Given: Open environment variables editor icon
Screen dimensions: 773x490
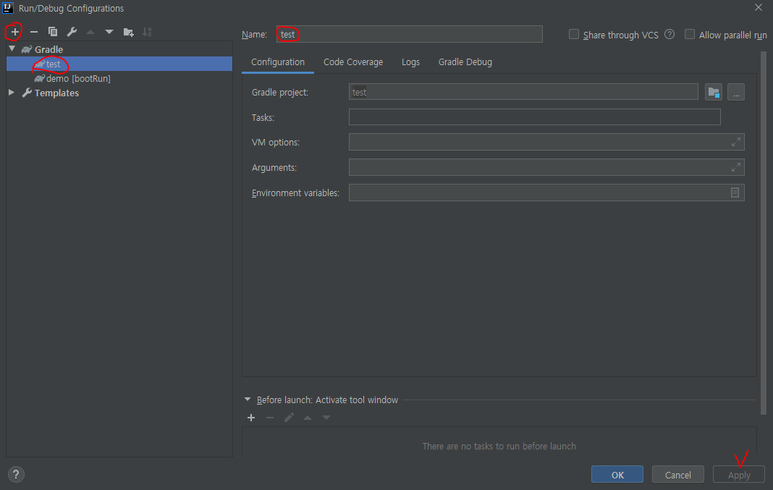Looking at the screenshot, I should [734, 193].
